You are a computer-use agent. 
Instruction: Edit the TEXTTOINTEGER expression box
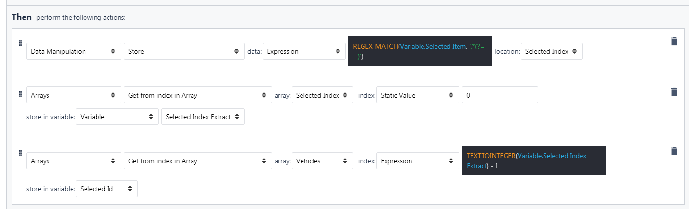pos(533,160)
